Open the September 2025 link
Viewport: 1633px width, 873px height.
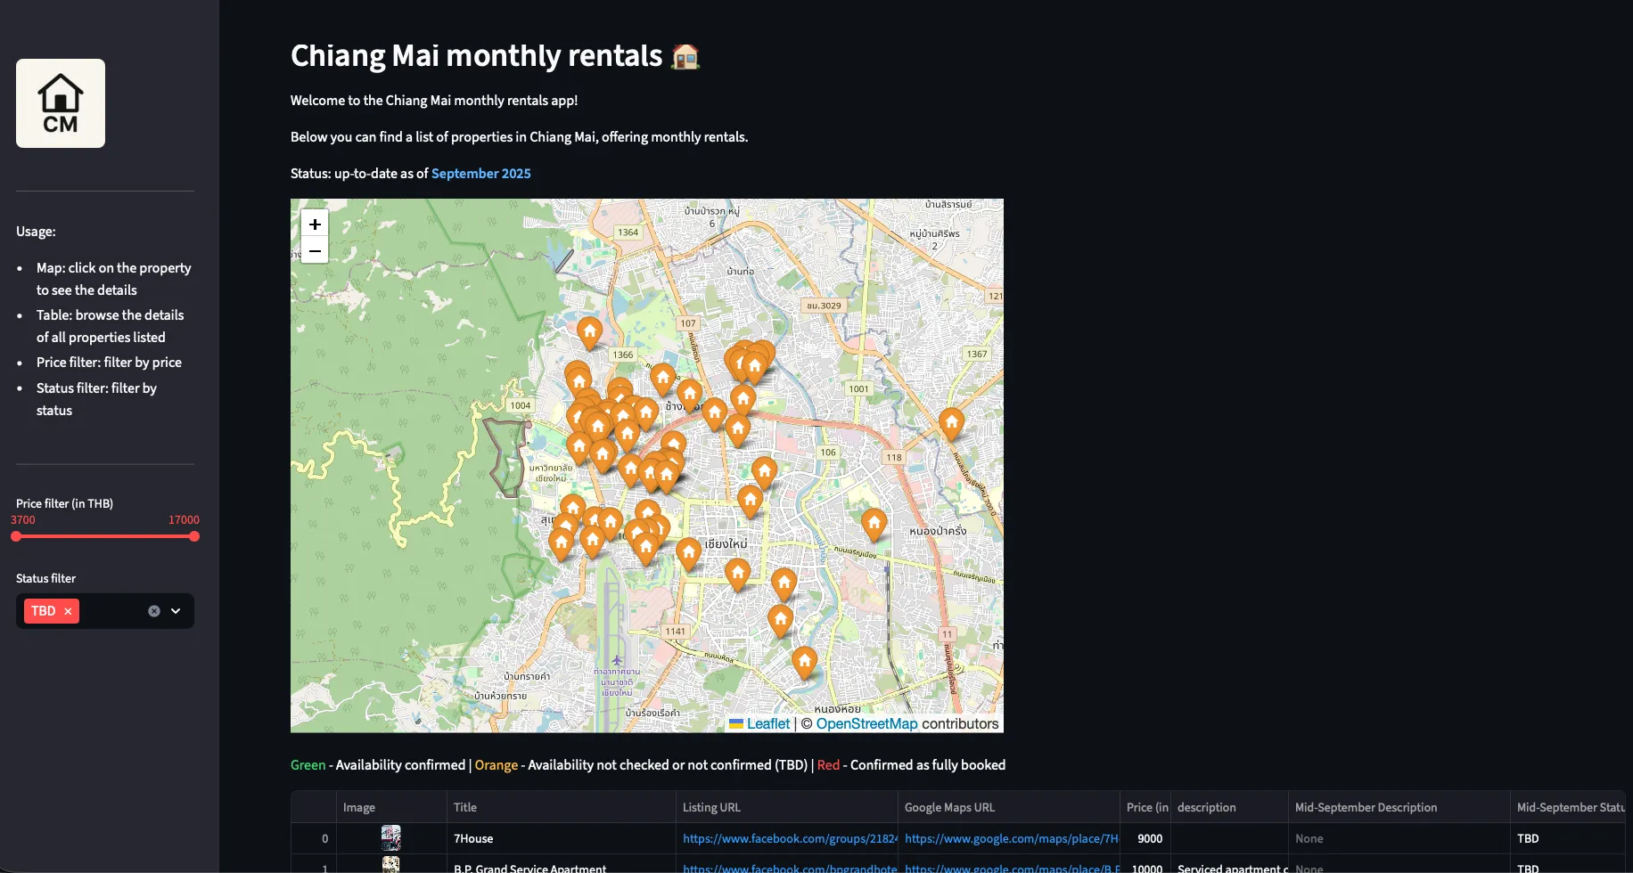click(480, 173)
